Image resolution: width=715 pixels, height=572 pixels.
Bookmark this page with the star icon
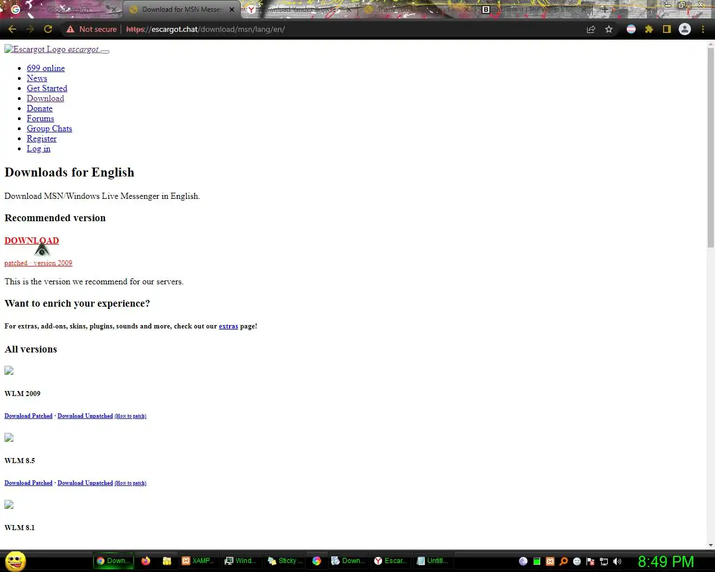(x=609, y=29)
